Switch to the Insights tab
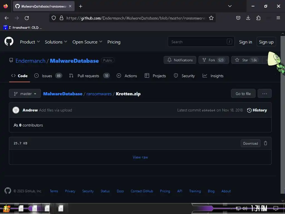Screen dimensions: 285x214 (213, 76)
